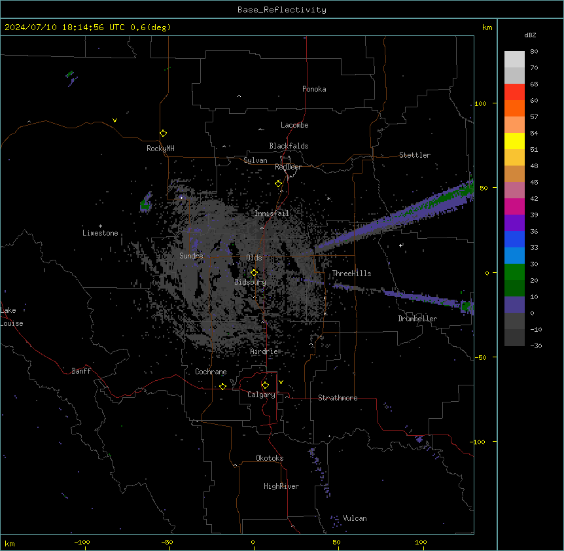Click the asterisk marker above Limestone
This screenshot has height=551, width=564.
100,226
